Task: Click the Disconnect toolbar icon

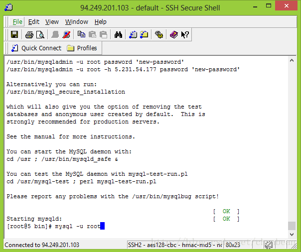Action: click(66, 35)
